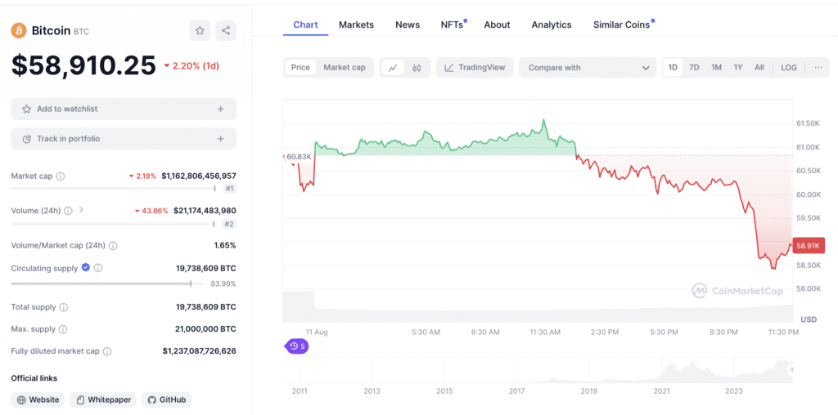
Task: Click the $21,174,483,980 volume value
Action: (x=205, y=211)
